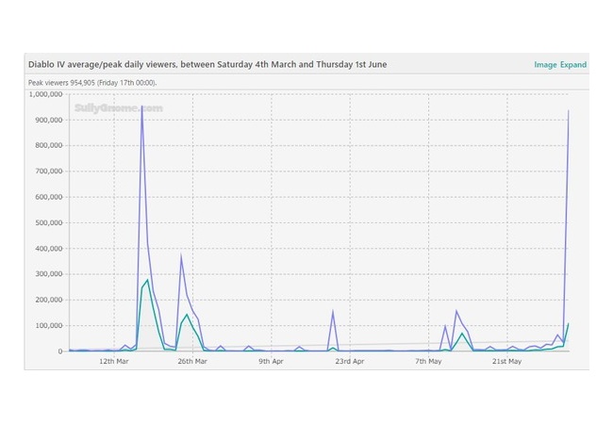Click the 23rd Apr x-axis label
Image resolution: width=613 pixels, height=424 pixels.
(x=350, y=361)
